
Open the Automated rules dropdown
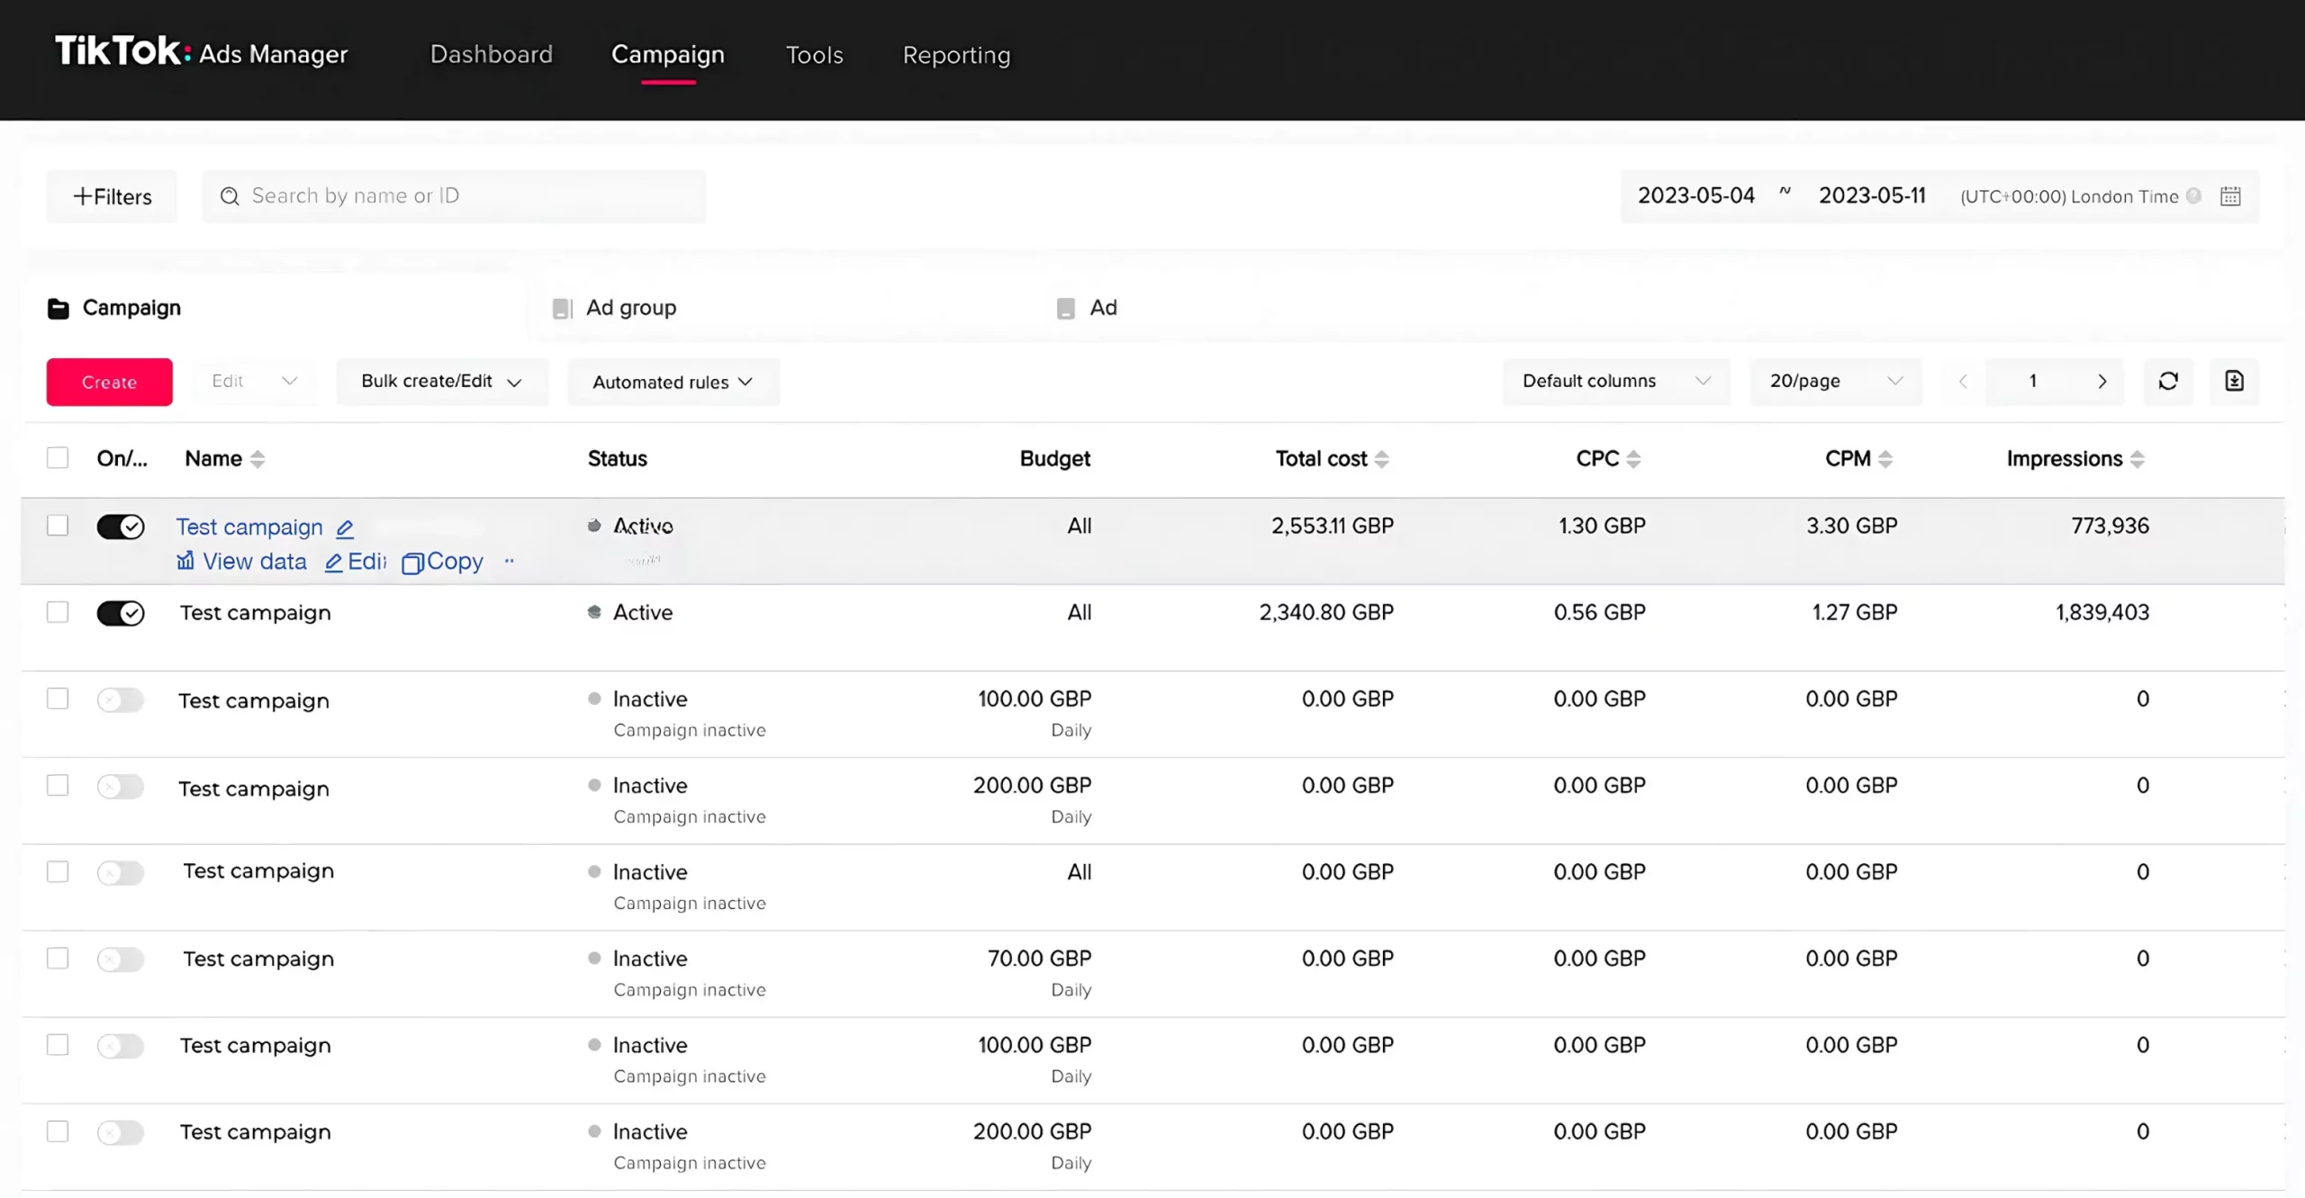coord(673,383)
